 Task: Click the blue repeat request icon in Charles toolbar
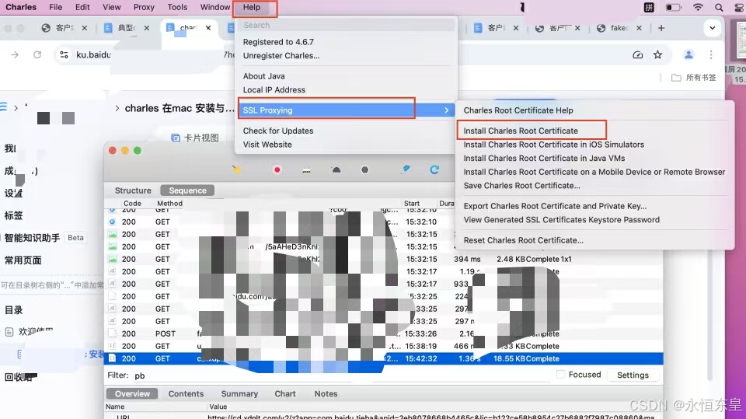[x=434, y=169]
